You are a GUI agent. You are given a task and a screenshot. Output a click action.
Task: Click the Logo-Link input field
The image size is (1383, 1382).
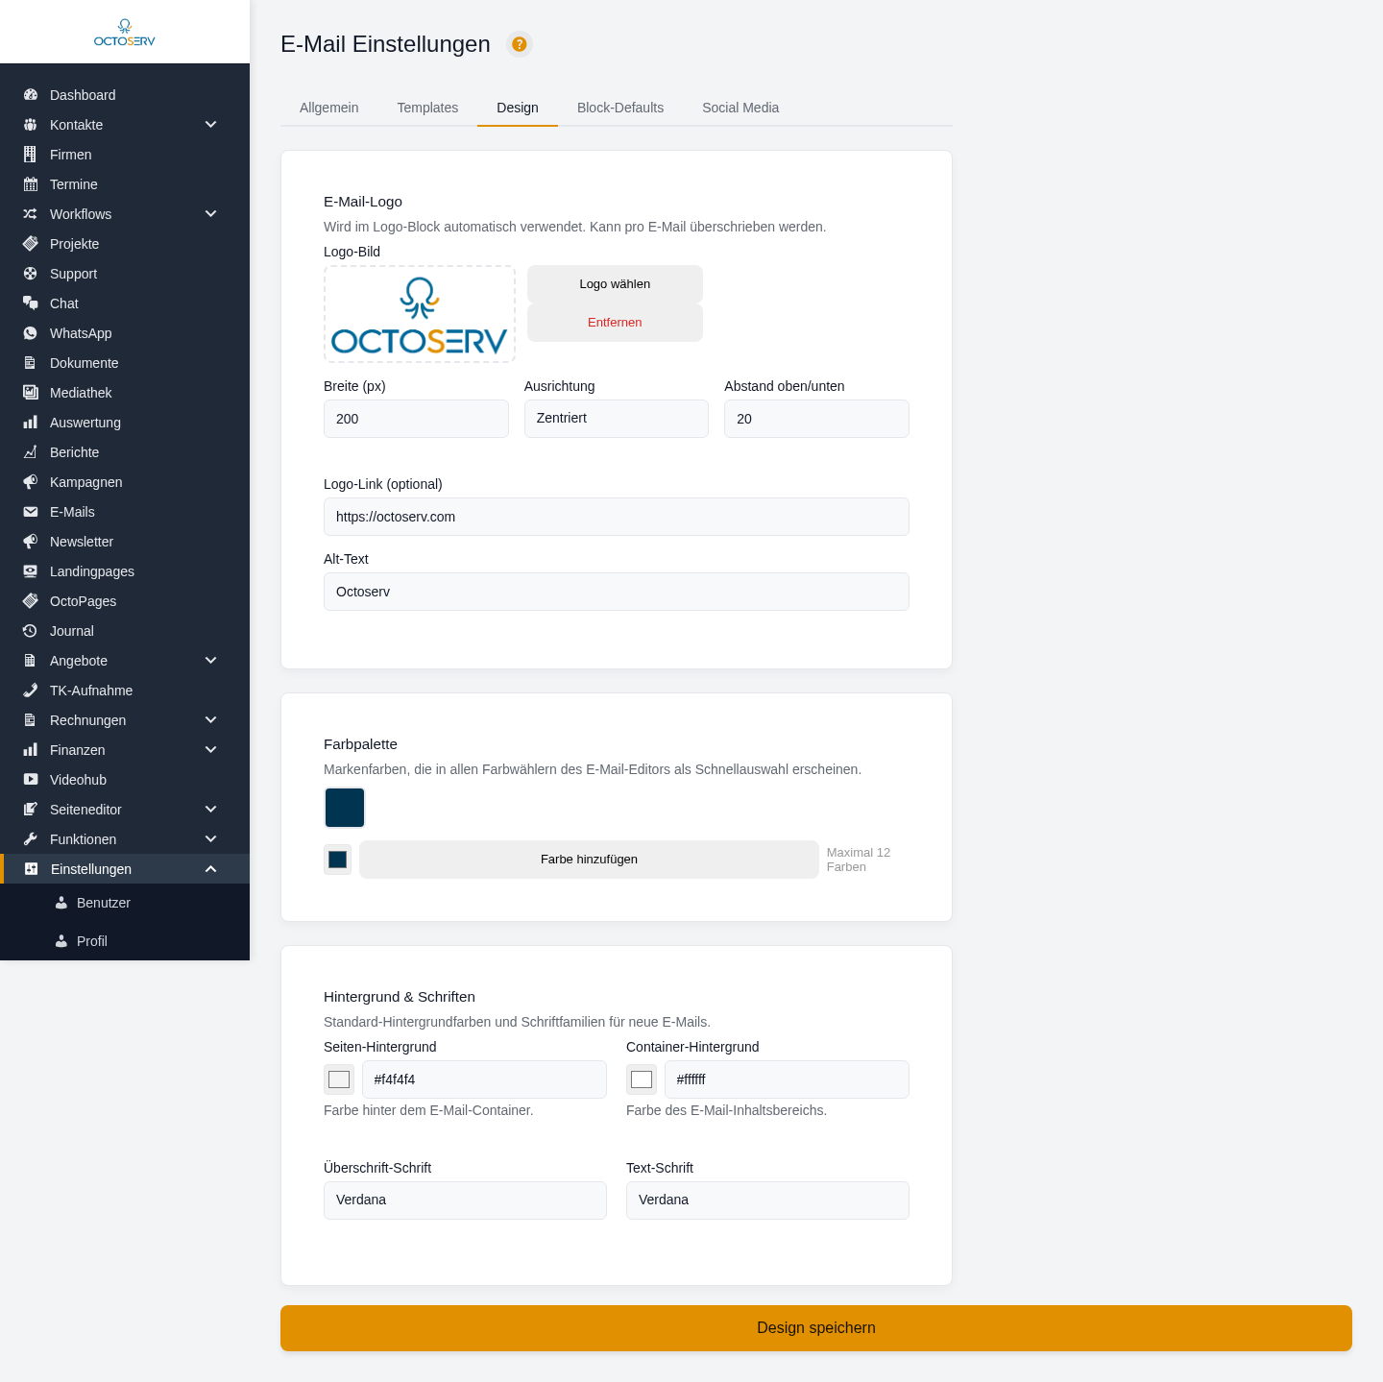(x=617, y=517)
